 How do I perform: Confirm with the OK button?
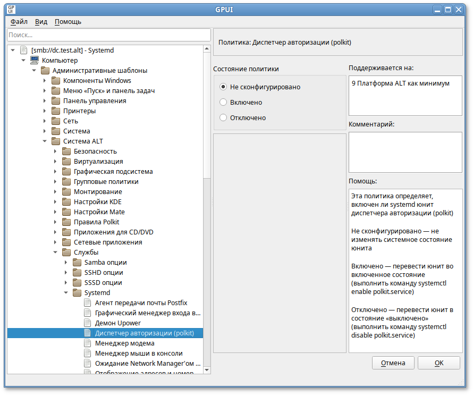(x=438, y=363)
